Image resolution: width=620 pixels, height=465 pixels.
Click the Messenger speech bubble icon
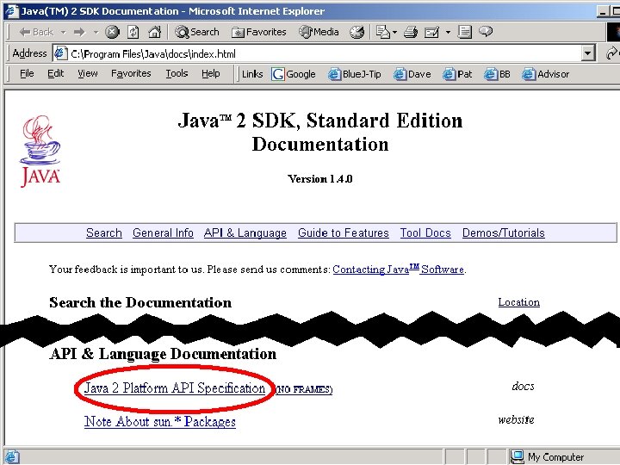(486, 31)
